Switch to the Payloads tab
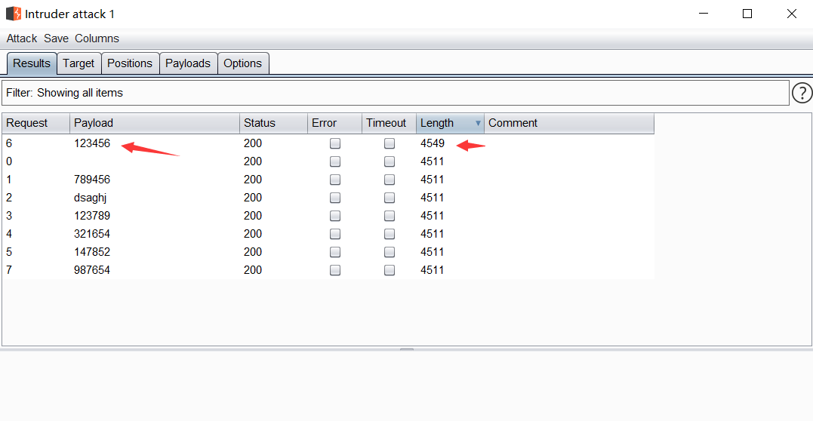Image resolution: width=813 pixels, height=421 pixels. 188,63
